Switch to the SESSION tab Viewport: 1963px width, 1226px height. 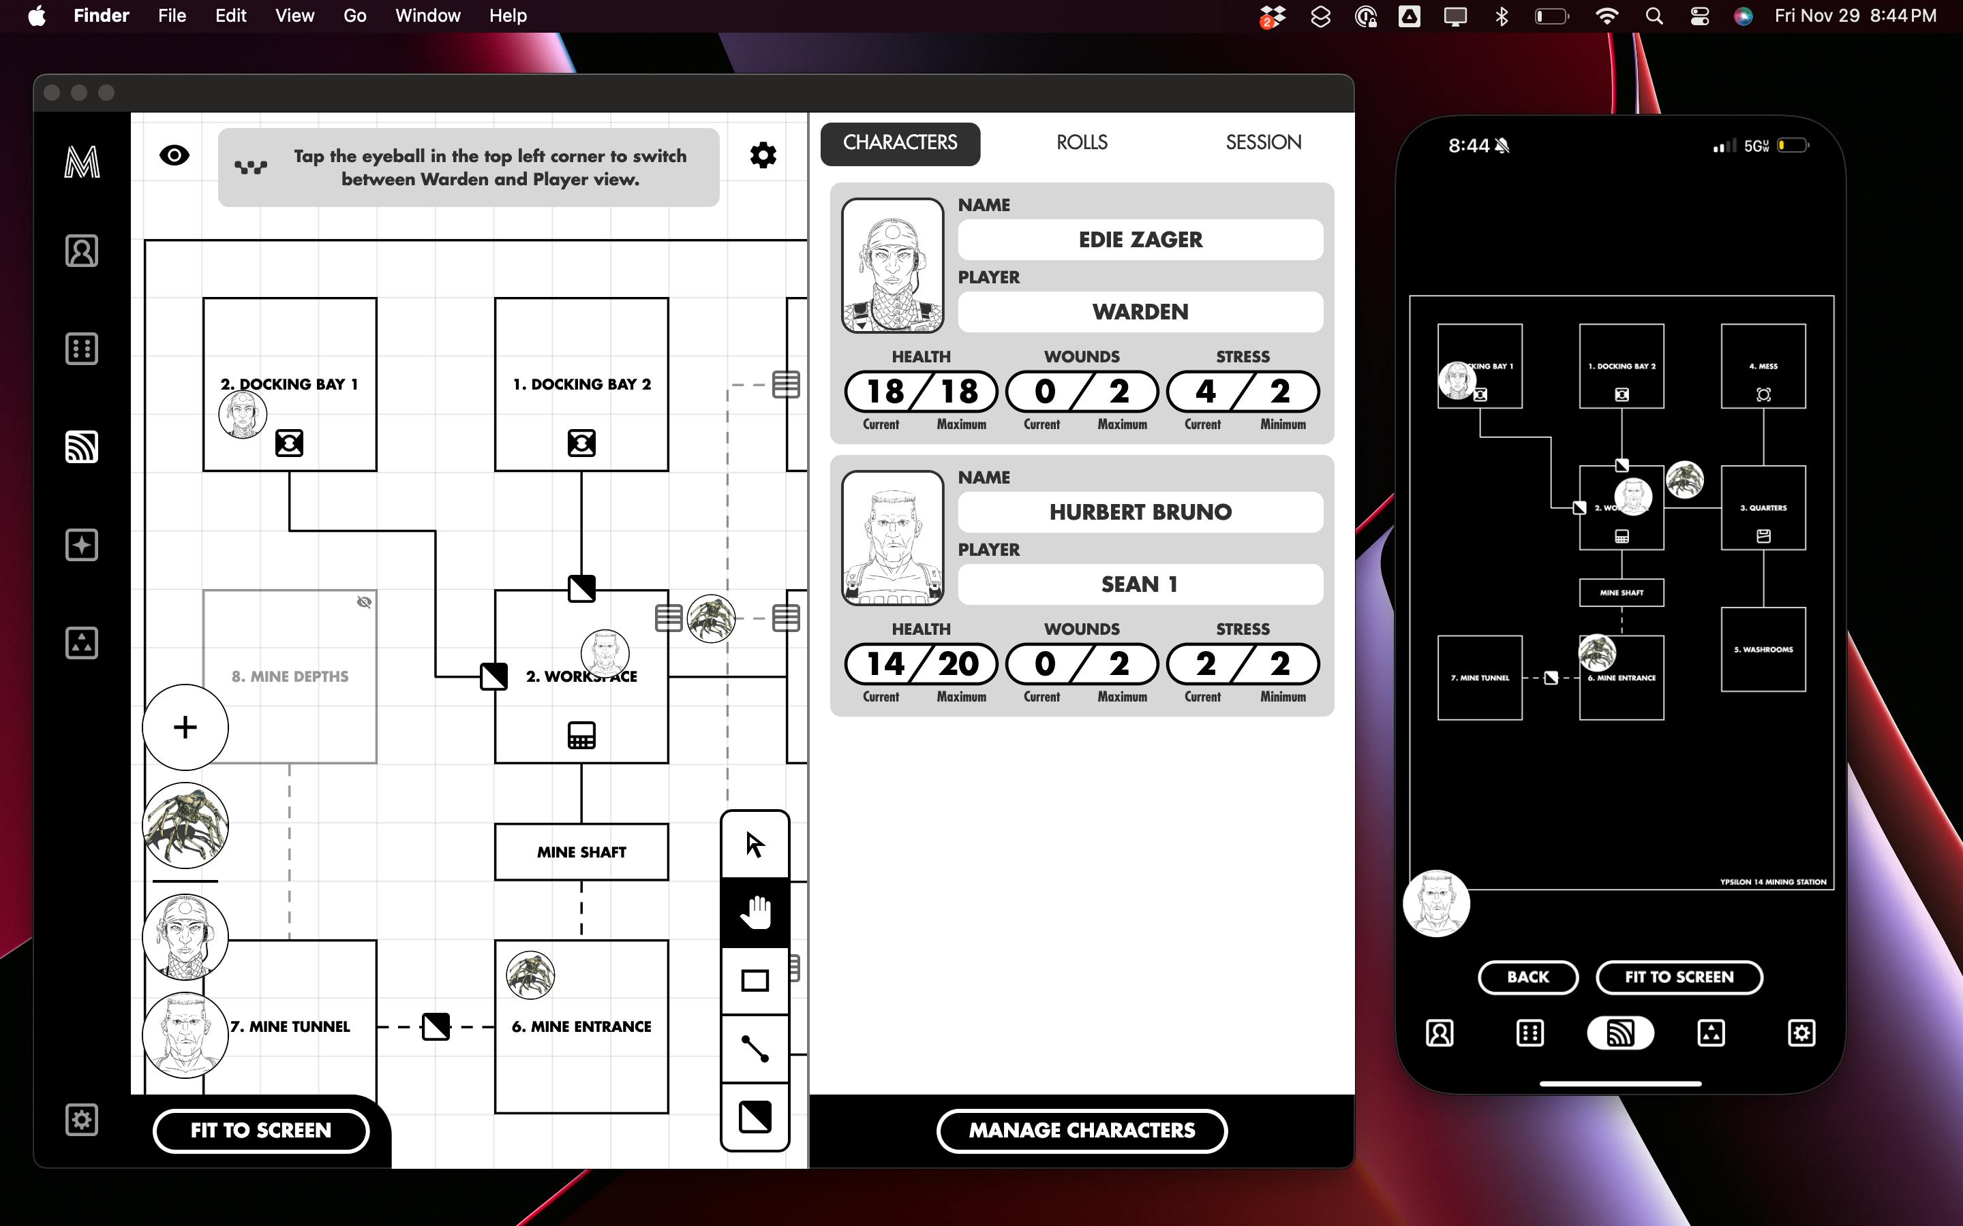click(x=1263, y=143)
